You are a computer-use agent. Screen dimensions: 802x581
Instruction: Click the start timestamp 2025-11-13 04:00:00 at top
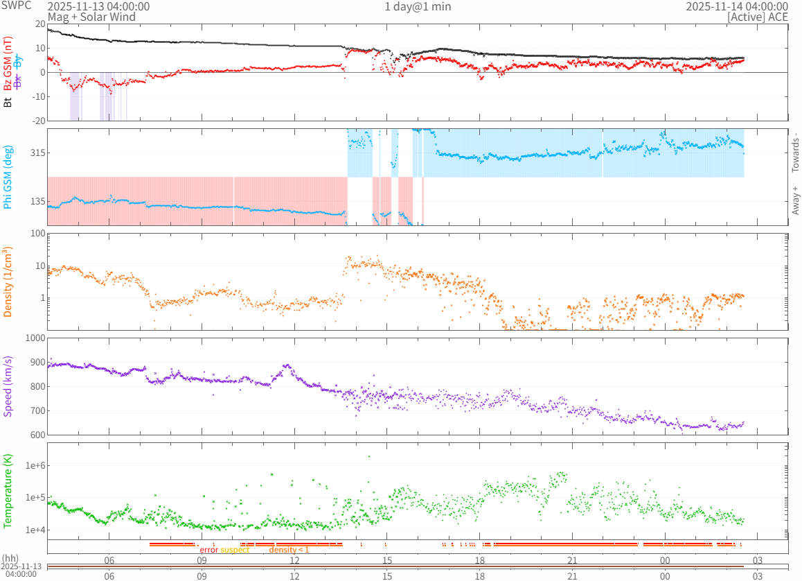[98, 7]
